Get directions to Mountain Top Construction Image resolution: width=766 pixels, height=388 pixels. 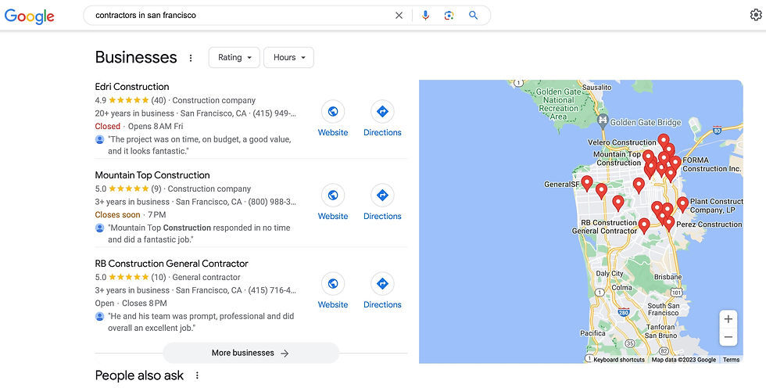(382, 196)
